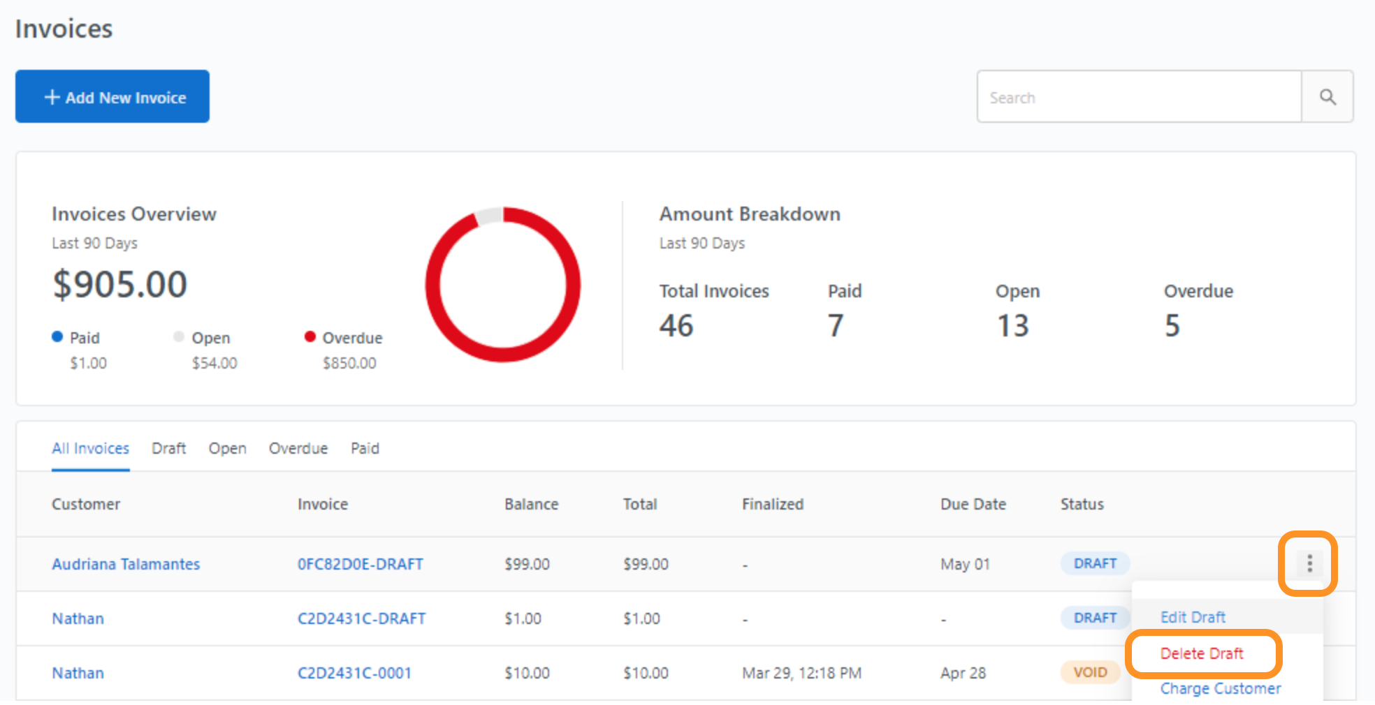Viewport: 1375px width, 705px height.
Task: Open customer Audriana Talamantes
Action: [126, 564]
